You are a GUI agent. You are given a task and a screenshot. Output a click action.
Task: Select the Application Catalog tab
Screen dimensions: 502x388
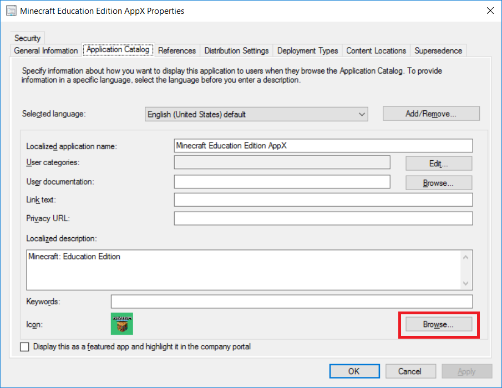(118, 49)
